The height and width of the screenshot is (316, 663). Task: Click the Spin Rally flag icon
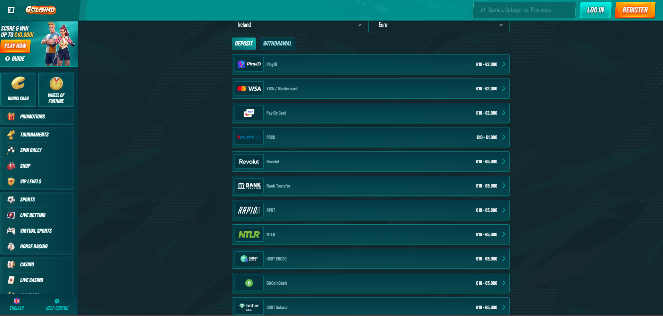[11, 150]
